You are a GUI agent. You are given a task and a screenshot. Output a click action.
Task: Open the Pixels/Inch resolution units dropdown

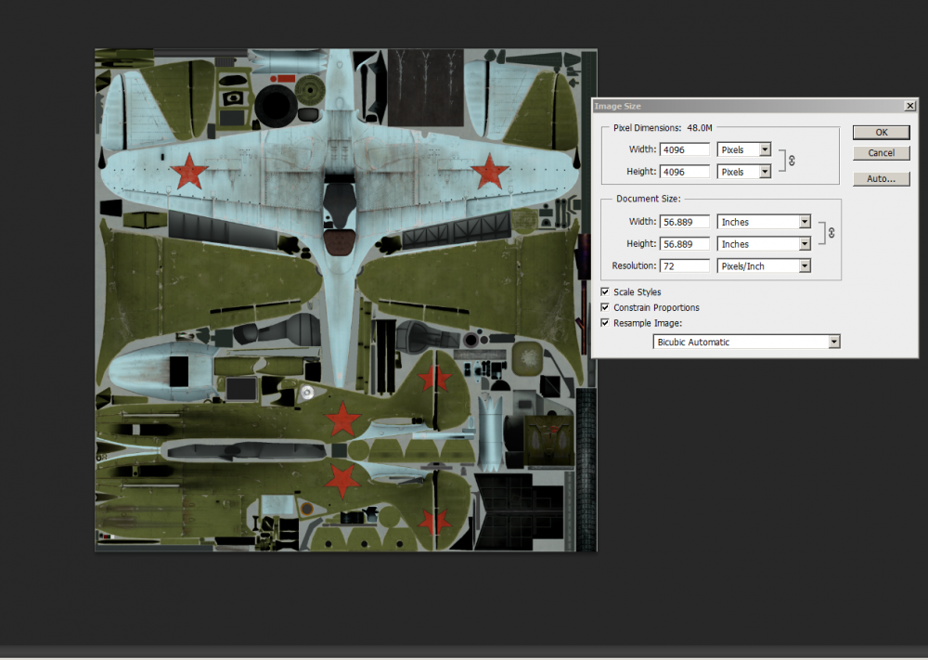(765, 266)
